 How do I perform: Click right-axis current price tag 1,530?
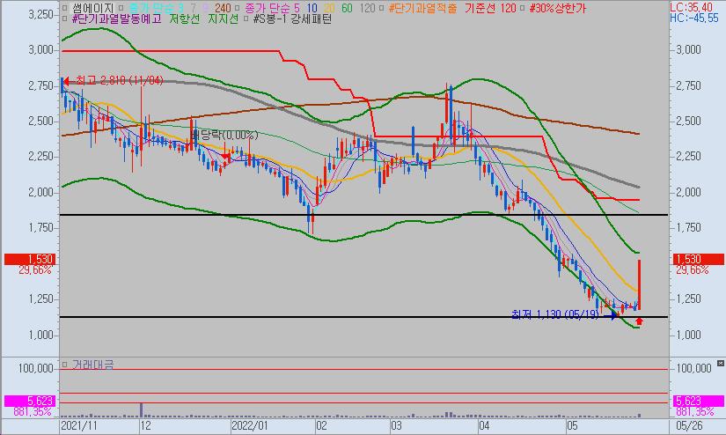pos(698,260)
